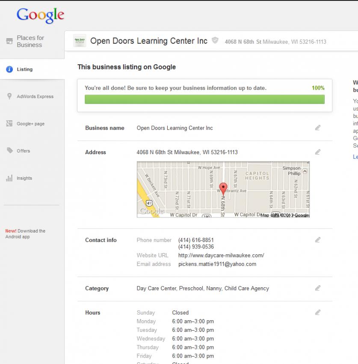Image resolution: width=358 pixels, height=364 pixels.
Task: Click the Simpson Phillip park icon on map
Action: [x=305, y=171]
